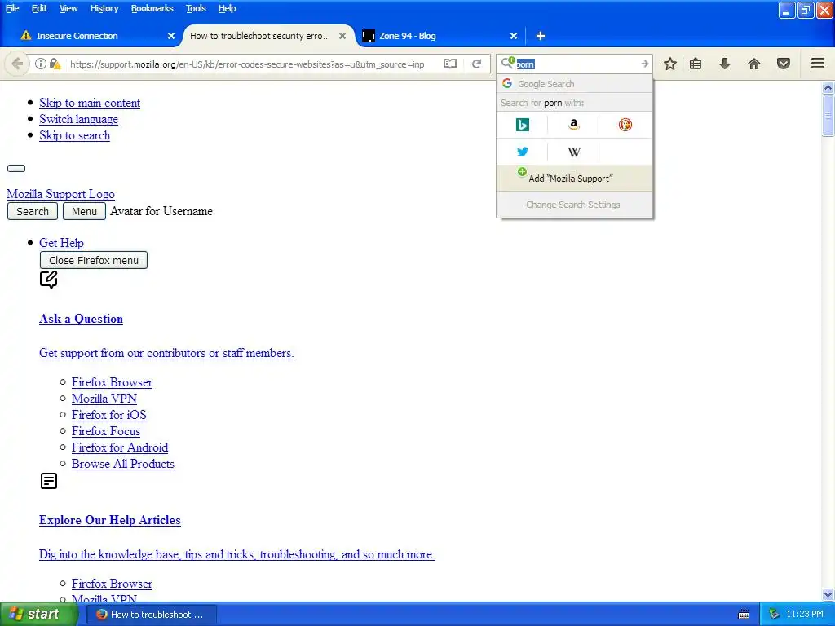Search with Wikipedia engine icon
This screenshot has height=626, width=835.
573,152
